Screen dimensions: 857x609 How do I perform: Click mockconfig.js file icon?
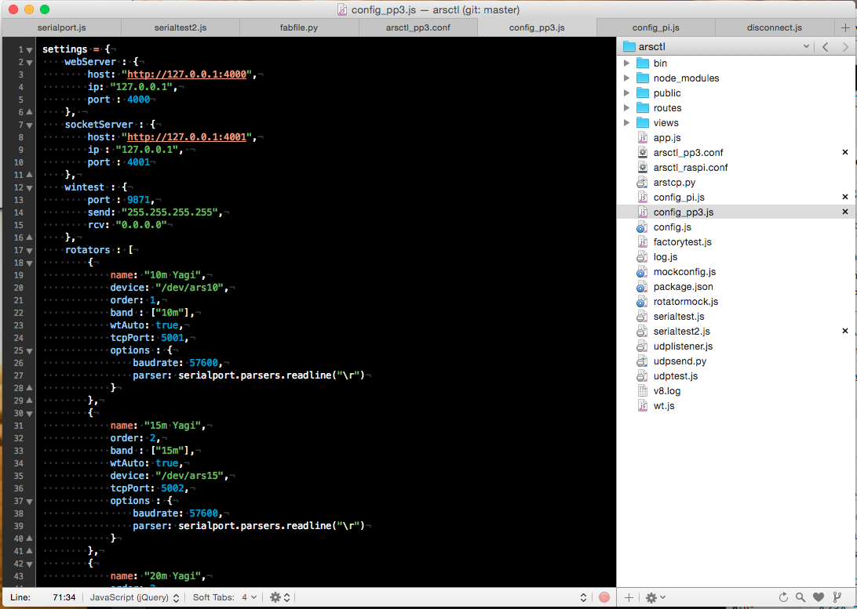[x=643, y=272]
